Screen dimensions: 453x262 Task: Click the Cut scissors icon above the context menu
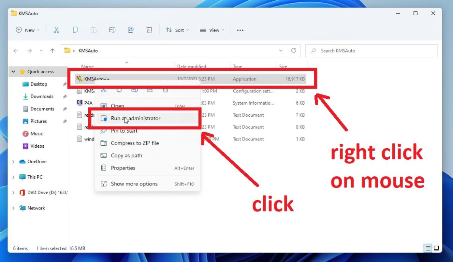click(104, 90)
